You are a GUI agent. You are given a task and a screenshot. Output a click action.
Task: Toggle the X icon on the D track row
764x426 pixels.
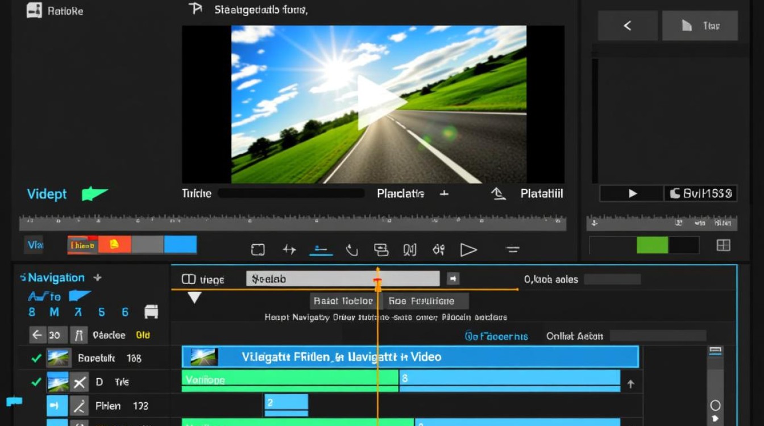click(80, 382)
